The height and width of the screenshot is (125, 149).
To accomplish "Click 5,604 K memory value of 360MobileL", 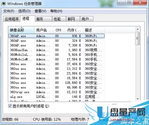I will [75, 55].
